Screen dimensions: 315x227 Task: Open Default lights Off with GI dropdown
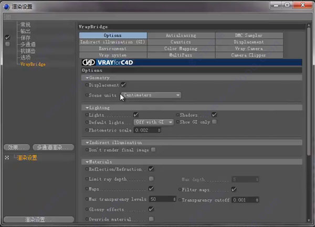click(x=153, y=122)
